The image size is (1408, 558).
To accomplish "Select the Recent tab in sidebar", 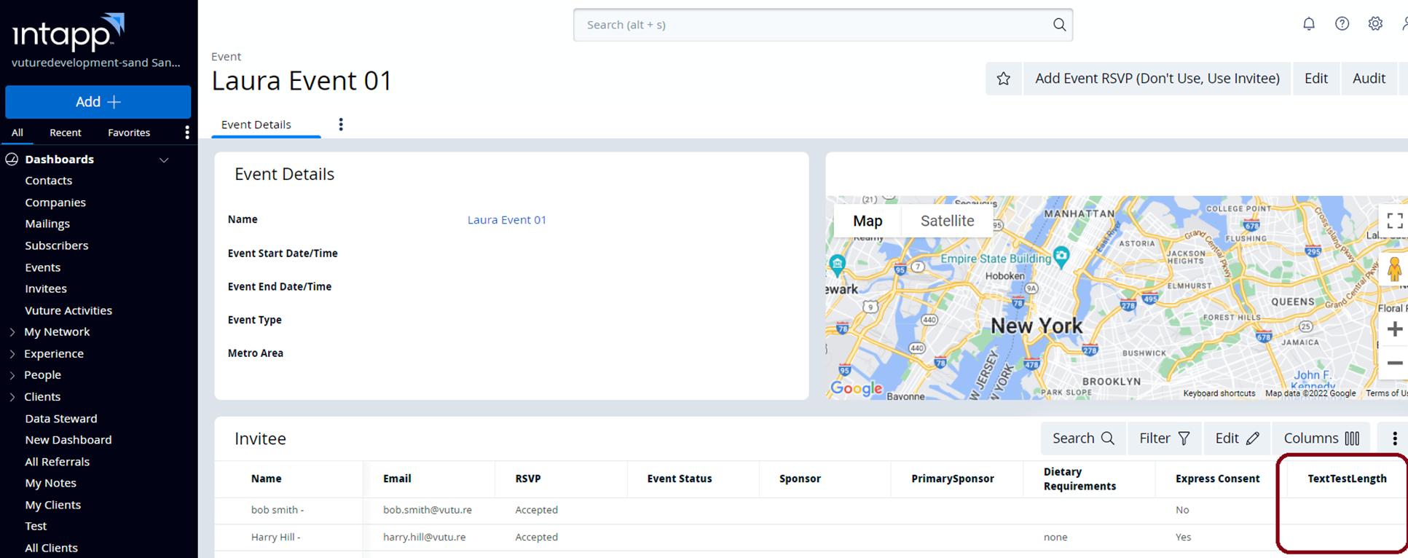I will coord(66,133).
